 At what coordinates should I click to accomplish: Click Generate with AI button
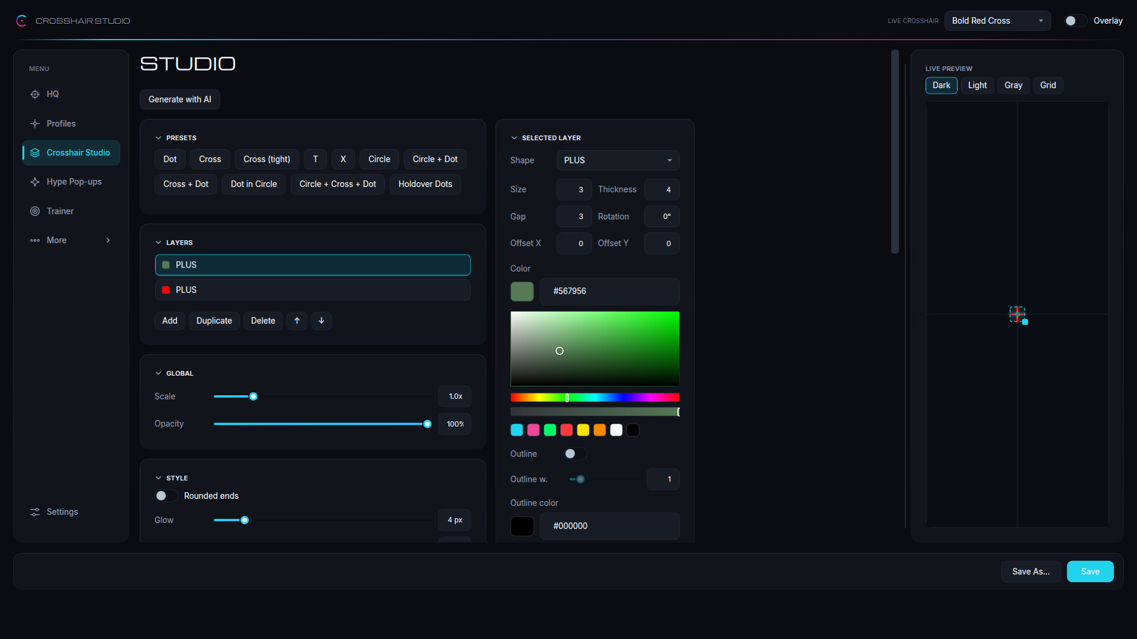[x=180, y=99]
